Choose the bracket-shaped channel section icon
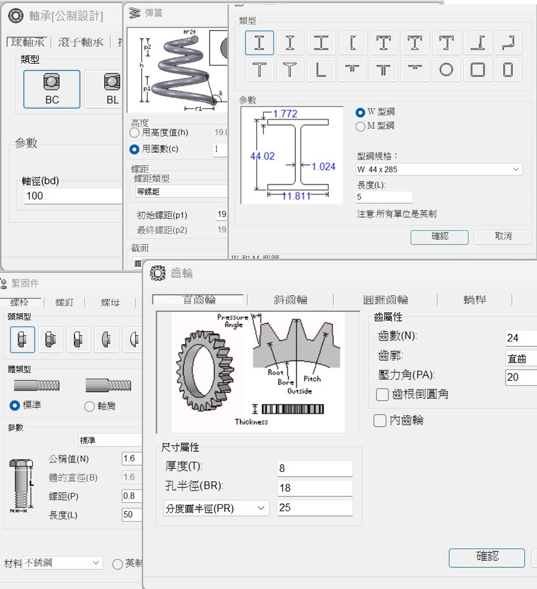This screenshot has width=537, height=589. pyautogui.click(x=353, y=43)
